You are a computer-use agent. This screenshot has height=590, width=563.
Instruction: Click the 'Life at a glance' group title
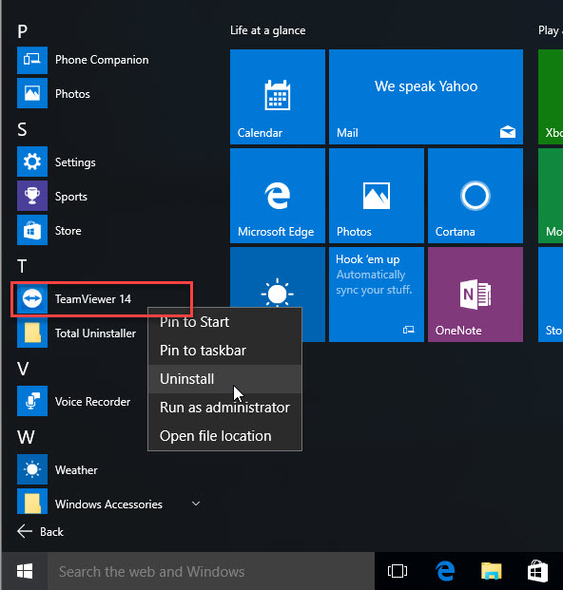268,30
